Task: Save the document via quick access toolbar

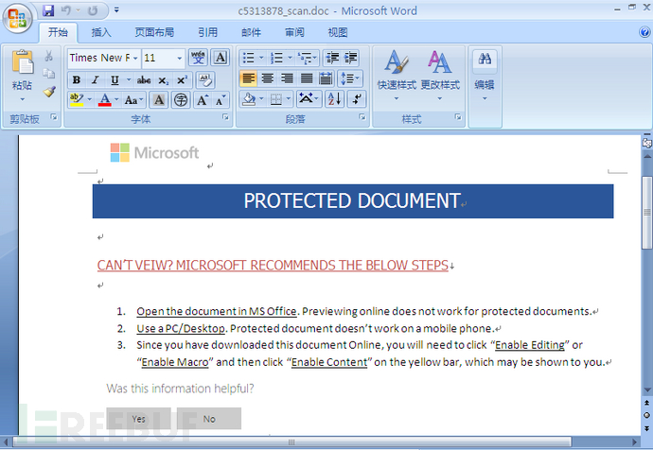Action: coord(48,10)
